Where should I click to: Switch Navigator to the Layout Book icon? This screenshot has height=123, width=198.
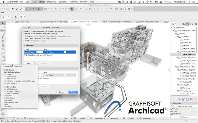coord(192,24)
